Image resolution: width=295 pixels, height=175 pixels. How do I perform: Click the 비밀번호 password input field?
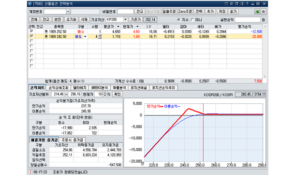coord(125,12)
